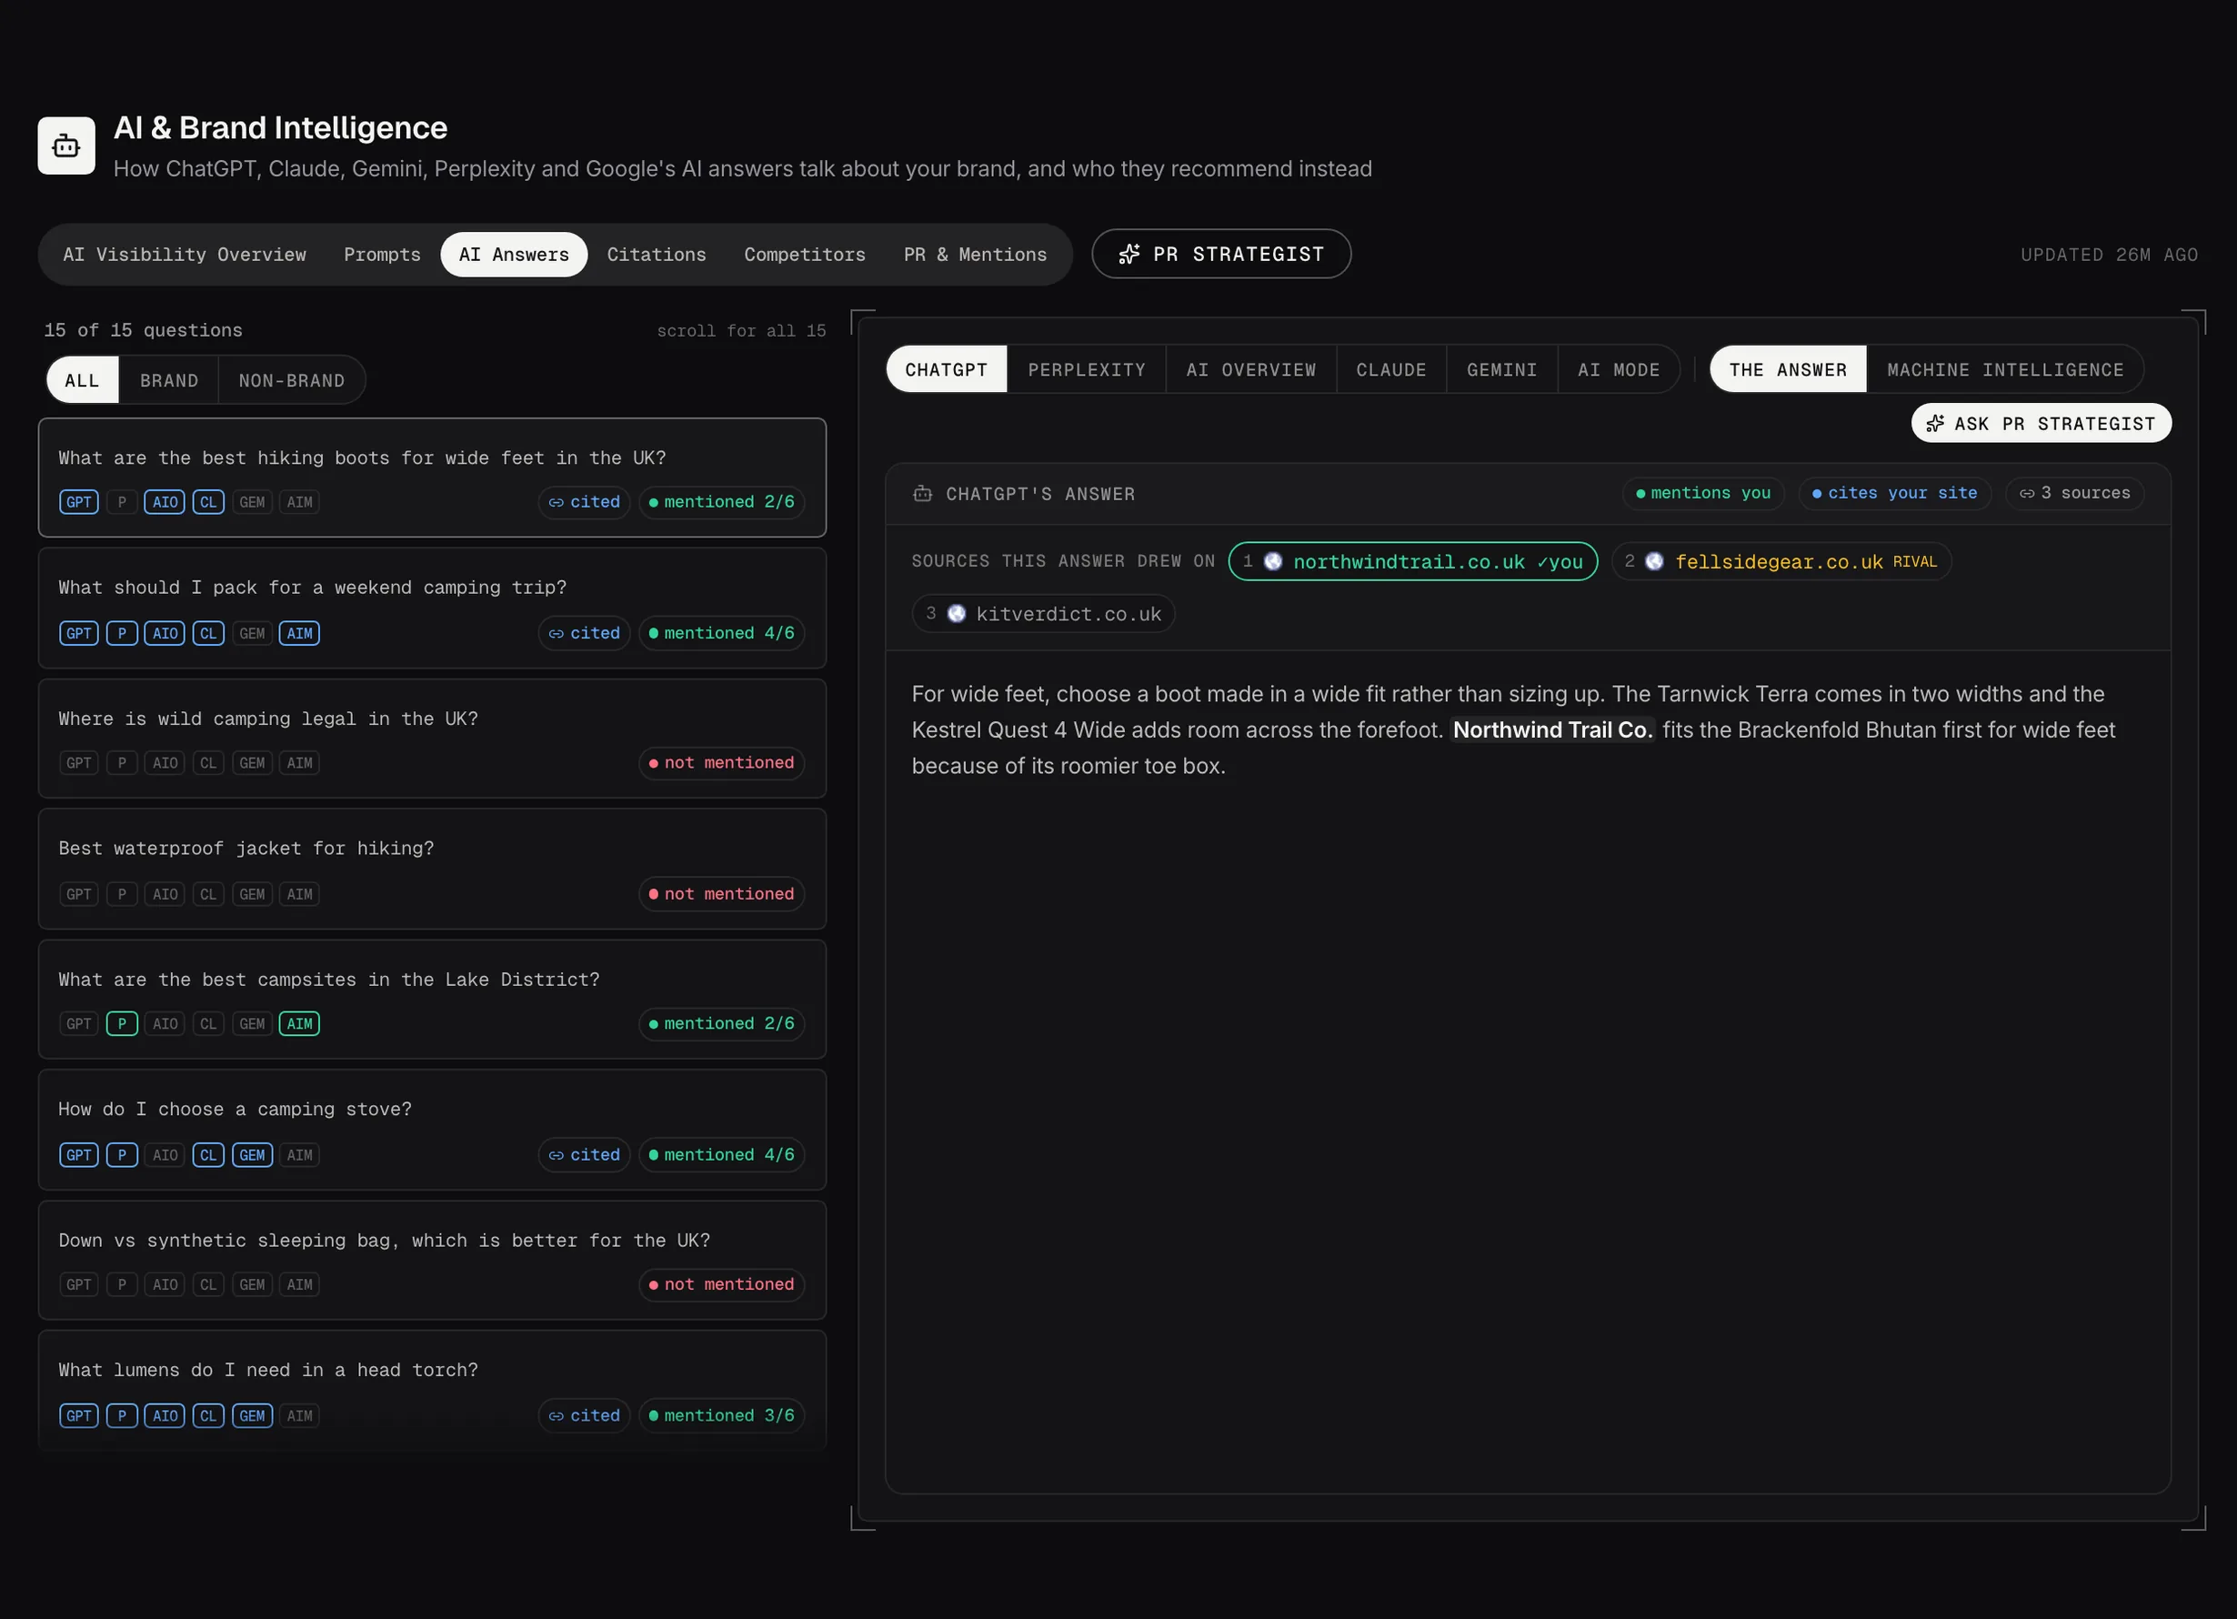The width and height of the screenshot is (2237, 1619).
Task: Click the globe icon beside northwindtrail.co.uk
Action: [x=1273, y=561]
